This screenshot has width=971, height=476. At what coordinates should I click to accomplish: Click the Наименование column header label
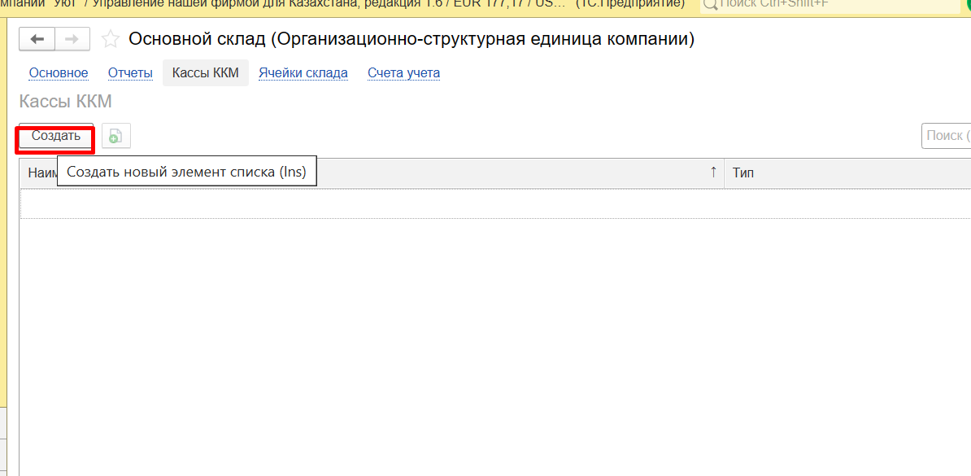tap(41, 172)
